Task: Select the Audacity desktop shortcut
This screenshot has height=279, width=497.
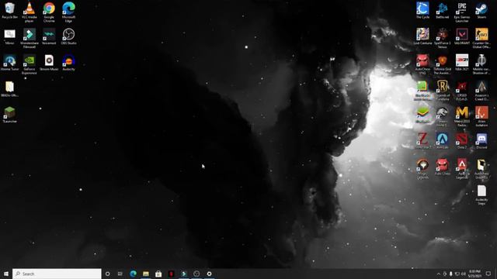Action: tap(68, 63)
